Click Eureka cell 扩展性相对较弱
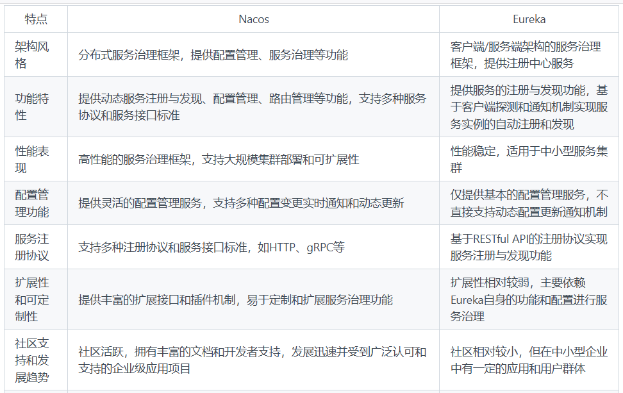Viewport: 623px width, 393px height. coord(529,299)
